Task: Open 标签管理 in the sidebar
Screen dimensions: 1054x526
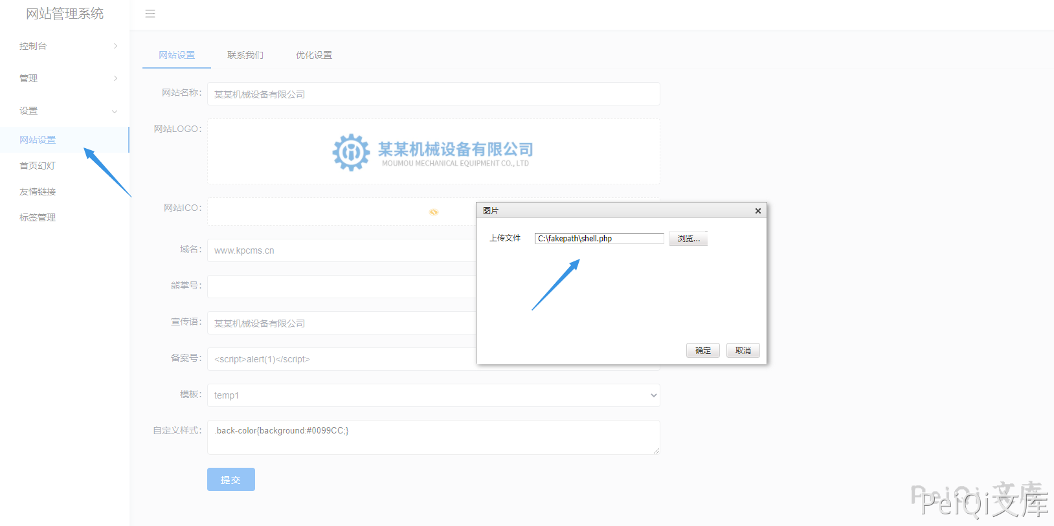Action: coord(38,217)
